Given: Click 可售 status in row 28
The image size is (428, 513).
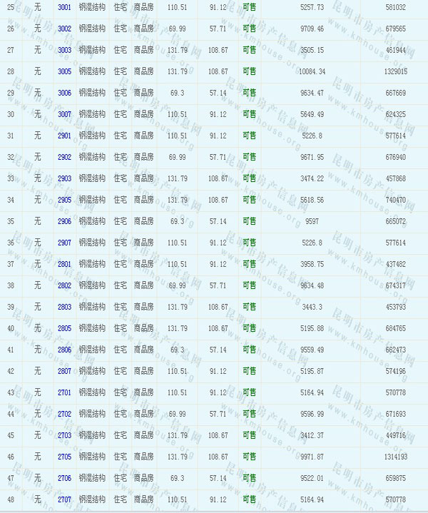Looking at the screenshot, I should tap(249, 71).
